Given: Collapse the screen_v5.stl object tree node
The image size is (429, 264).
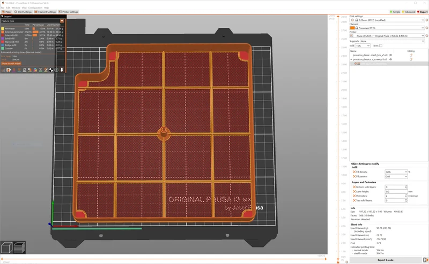Looking at the screenshot, I should (351, 59).
